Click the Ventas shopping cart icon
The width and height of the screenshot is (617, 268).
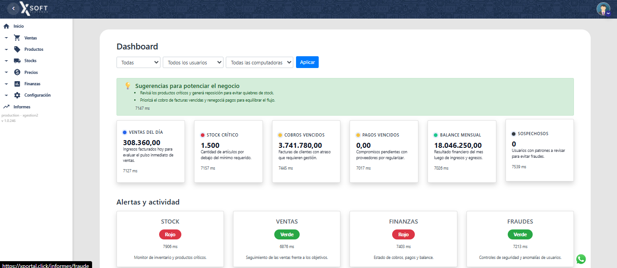[17, 38]
